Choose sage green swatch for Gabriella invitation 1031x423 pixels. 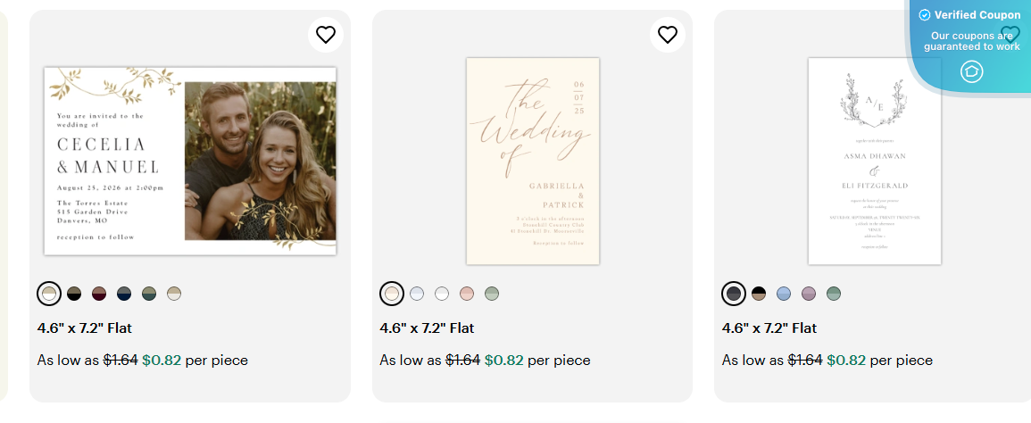point(492,294)
